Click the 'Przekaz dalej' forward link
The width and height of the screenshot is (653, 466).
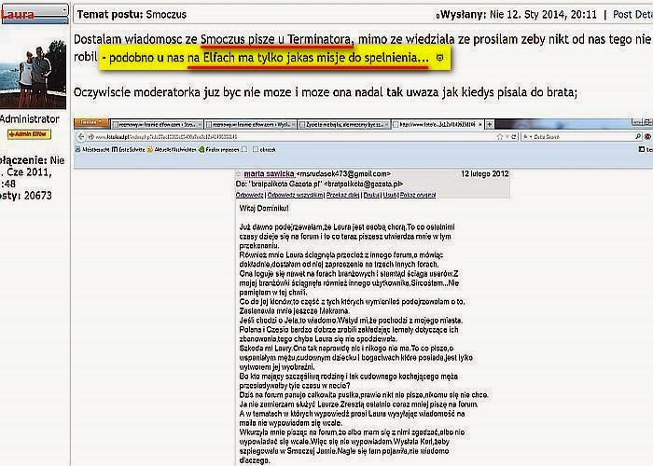pos(342,195)
